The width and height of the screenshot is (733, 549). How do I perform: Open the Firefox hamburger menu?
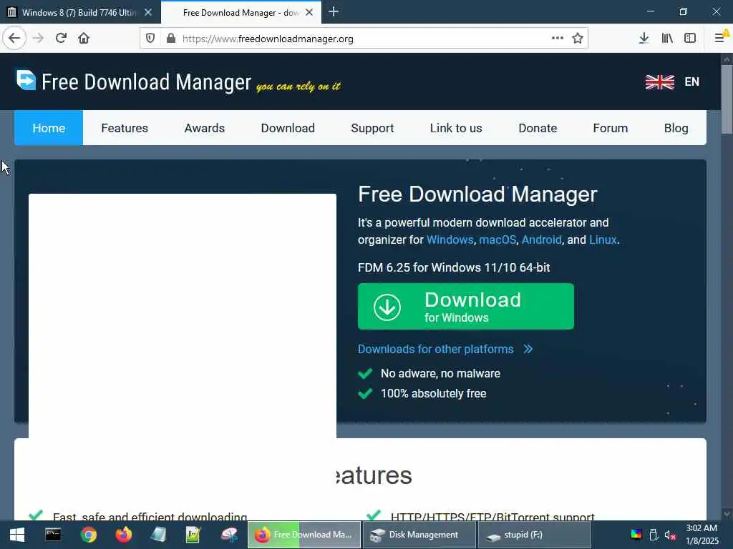tap(720, 39)
